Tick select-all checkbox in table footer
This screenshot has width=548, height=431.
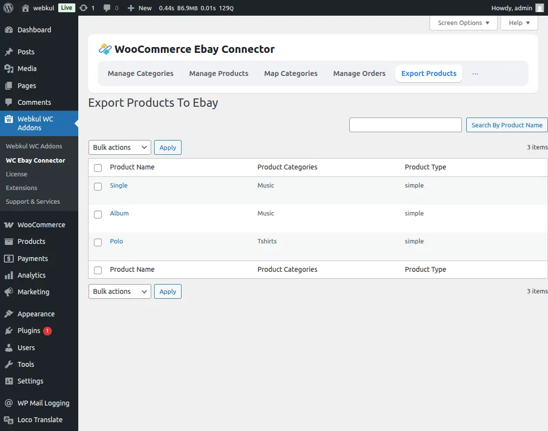click(98, 270)
